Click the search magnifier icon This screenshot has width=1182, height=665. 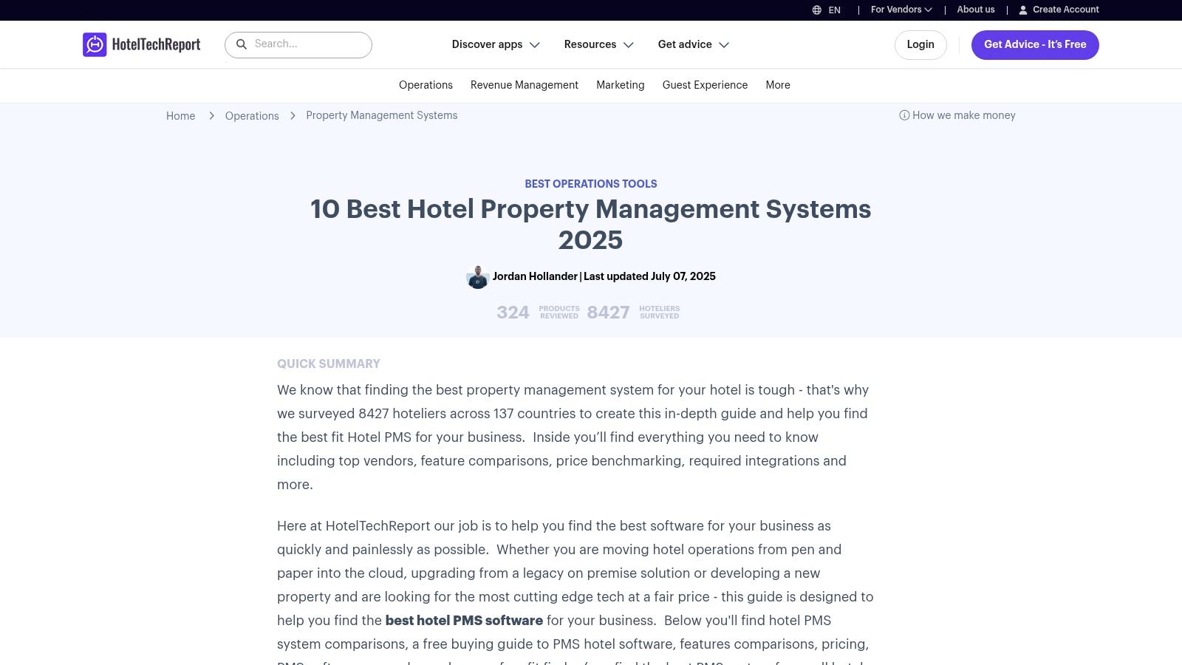click(x=241, y=44)
